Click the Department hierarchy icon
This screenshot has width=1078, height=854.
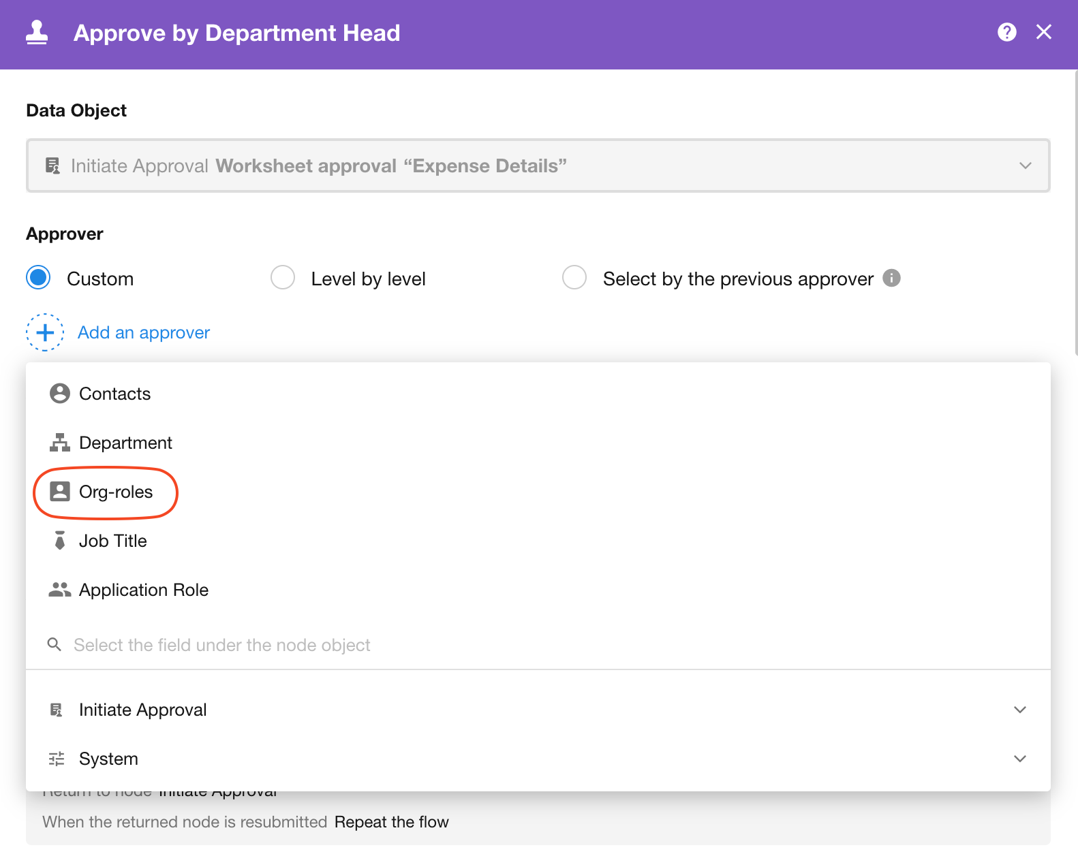pos(60,443)
